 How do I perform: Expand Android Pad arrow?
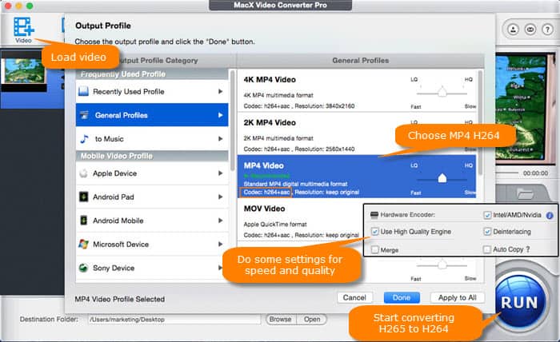coord(220,197)
